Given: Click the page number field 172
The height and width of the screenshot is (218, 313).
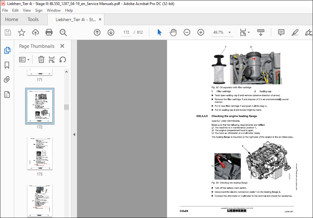Looking at the screenshot, I should [126, 32].
